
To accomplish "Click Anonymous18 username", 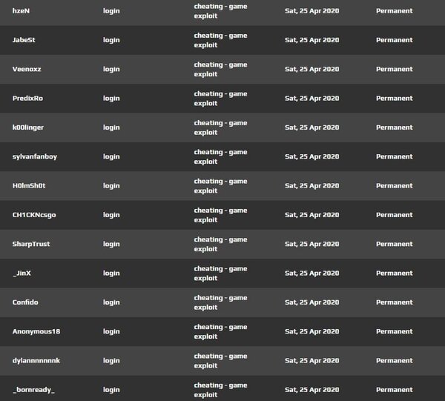I will click(x=36, y=331).
